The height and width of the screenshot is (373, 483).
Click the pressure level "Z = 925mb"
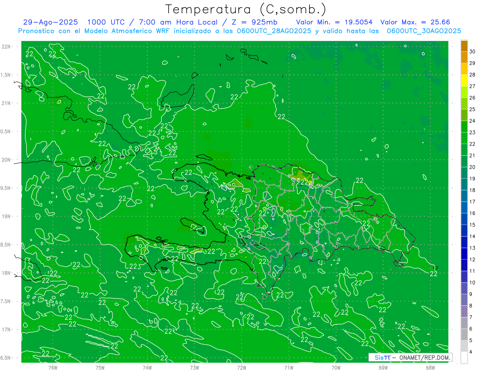pos(254,22)
